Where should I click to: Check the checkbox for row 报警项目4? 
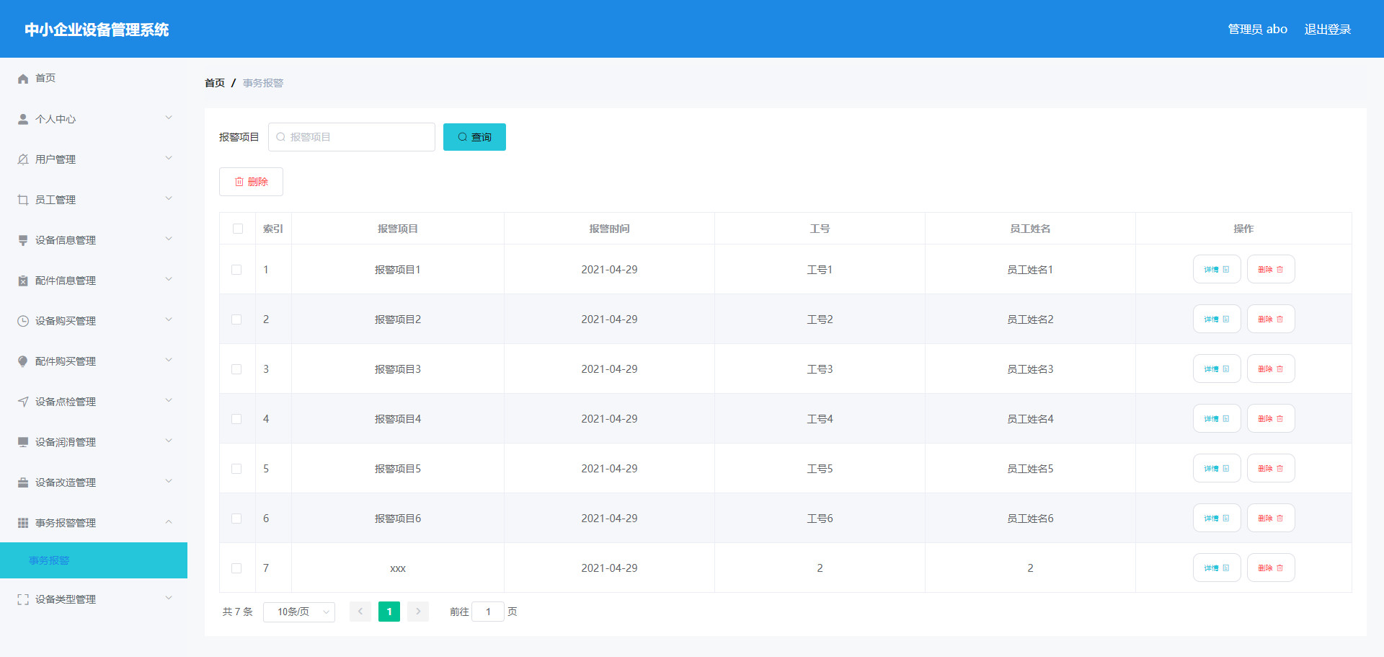[x=236, y=419]
